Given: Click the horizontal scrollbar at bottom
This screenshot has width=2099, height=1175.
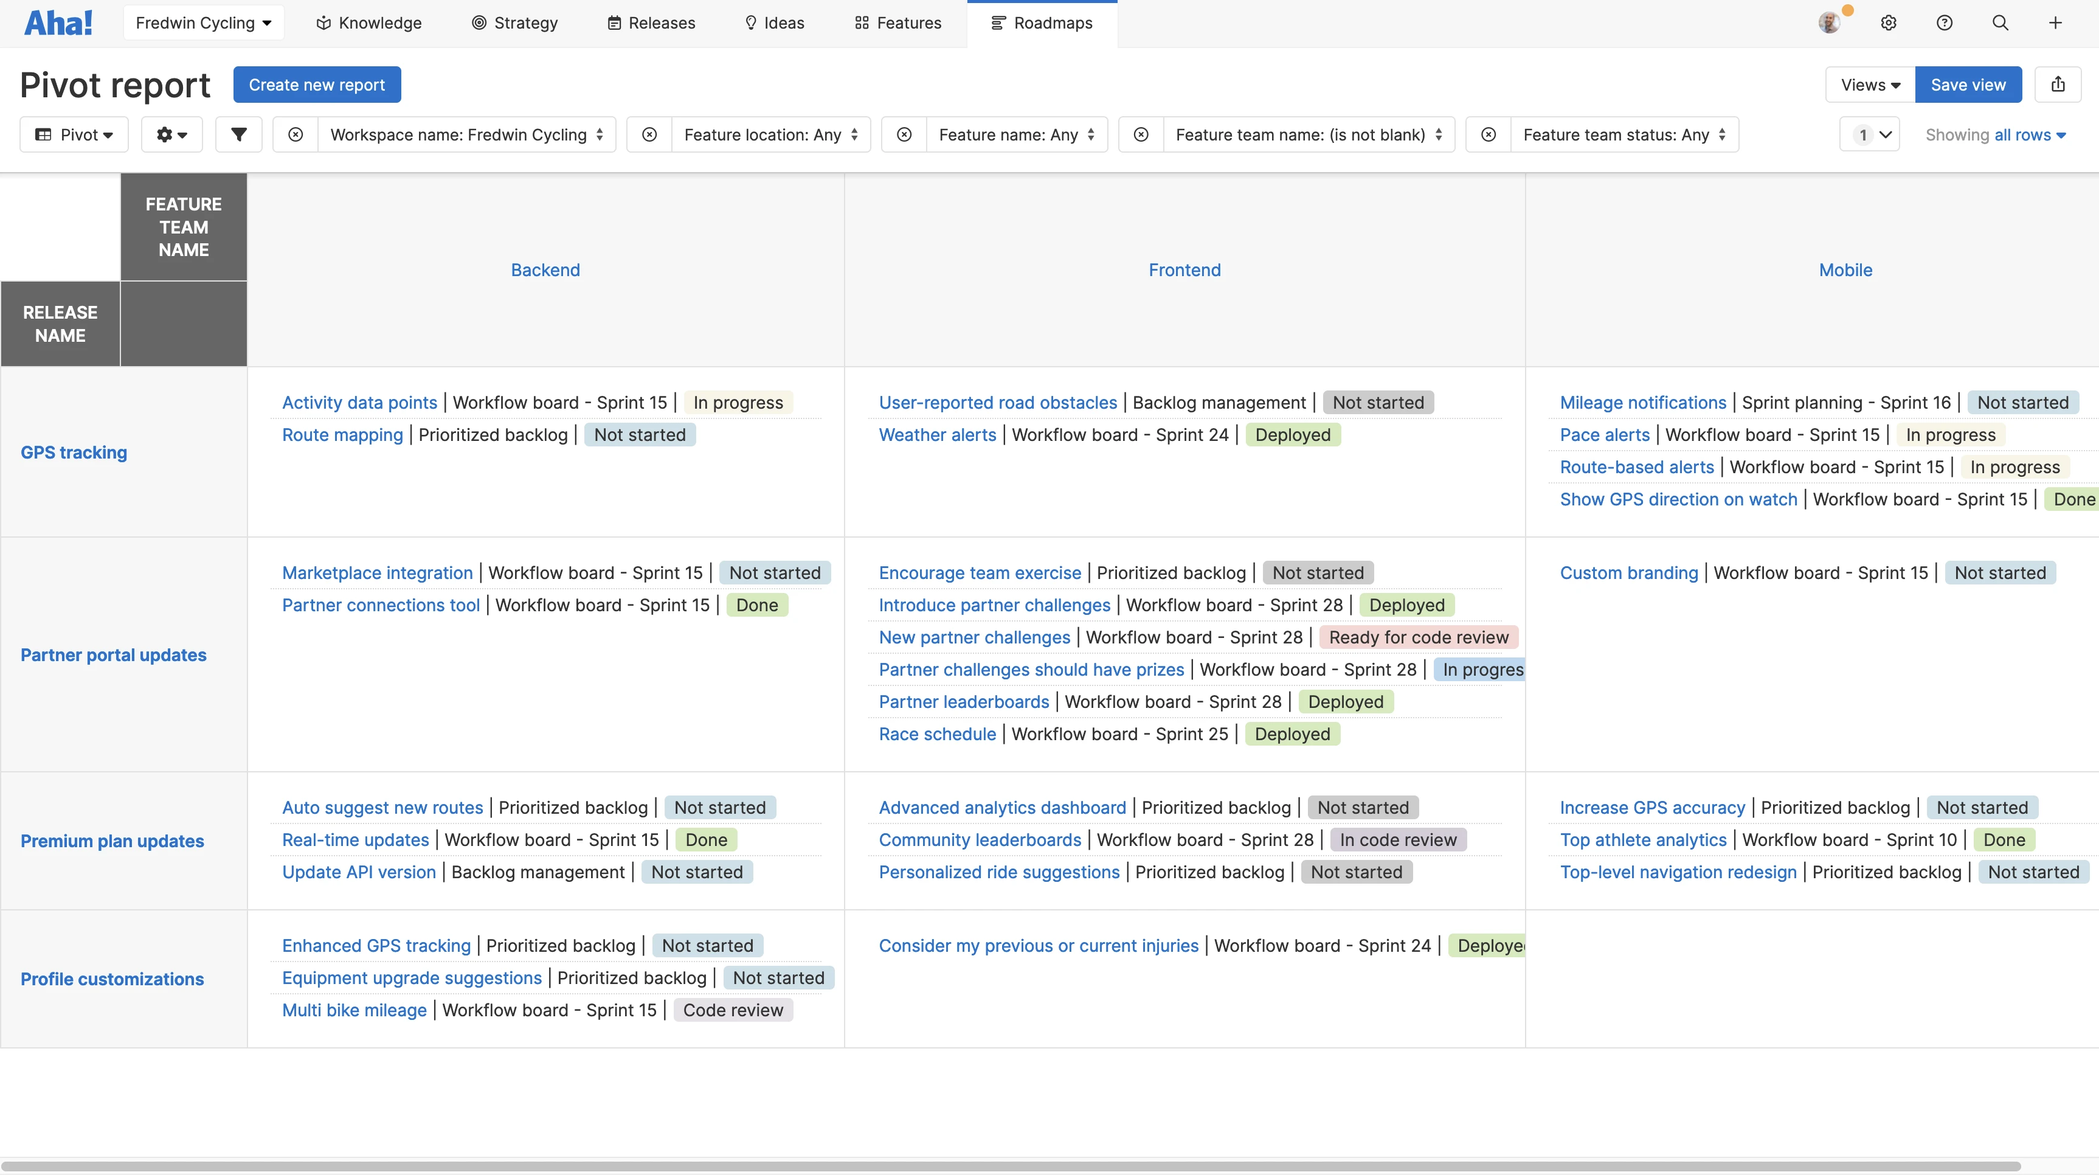Looking at the screenshot, I should point(1011,1166).
